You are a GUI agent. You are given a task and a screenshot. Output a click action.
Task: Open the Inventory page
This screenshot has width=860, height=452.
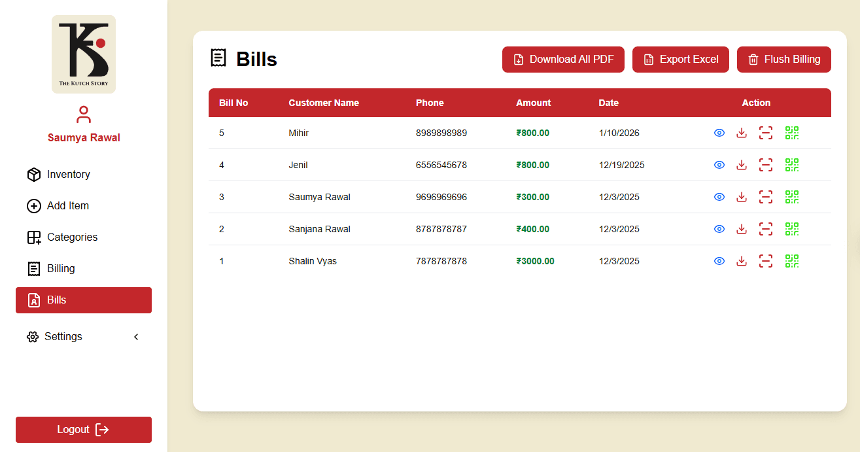[x=84, y=175]
